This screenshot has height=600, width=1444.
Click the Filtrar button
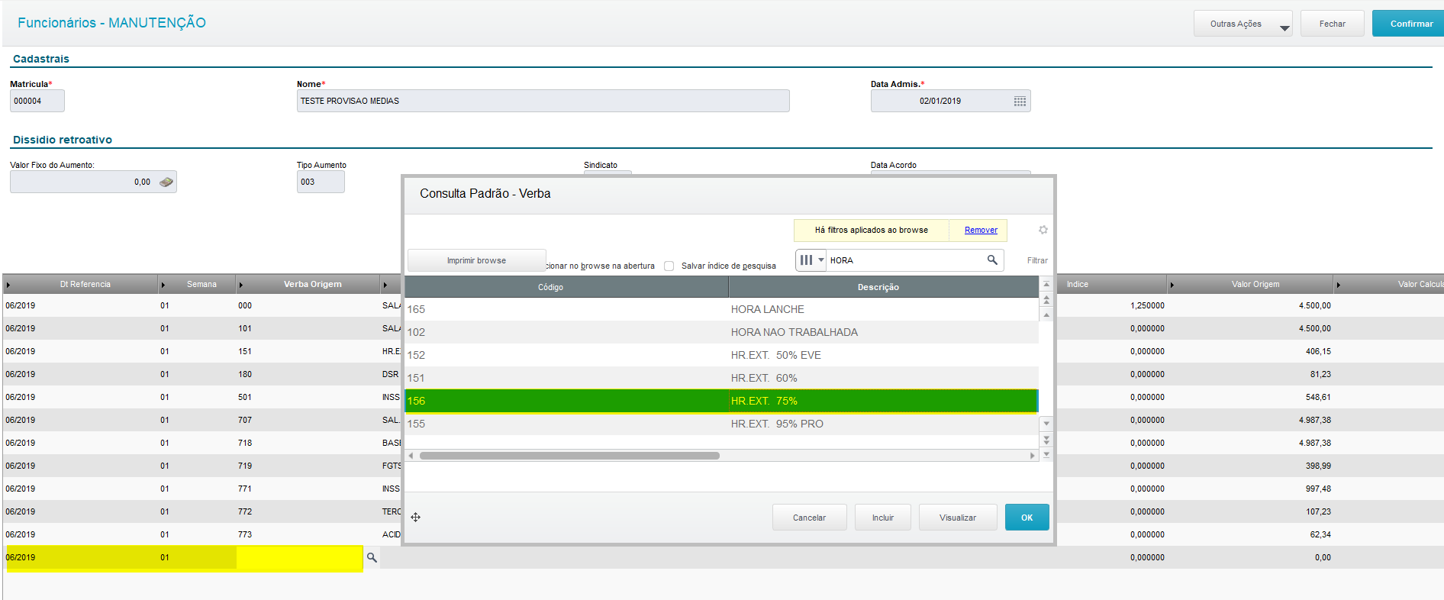tap(1037, 260)
